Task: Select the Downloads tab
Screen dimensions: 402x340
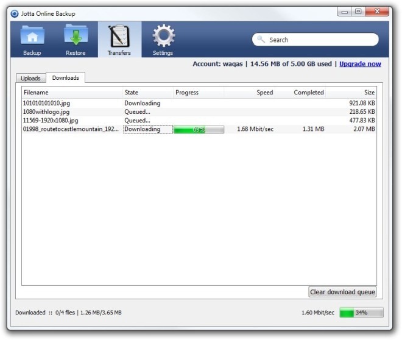Action: click(66, 78)
